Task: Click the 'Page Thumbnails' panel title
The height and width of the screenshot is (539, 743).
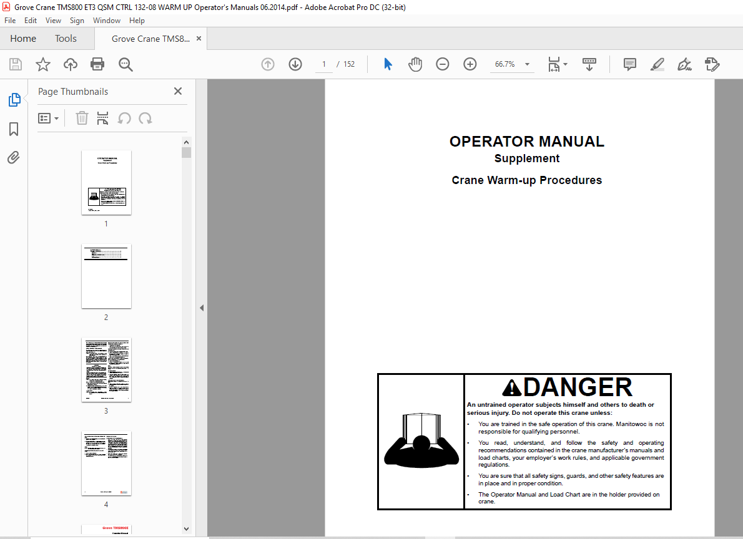Action: (73, 92)
